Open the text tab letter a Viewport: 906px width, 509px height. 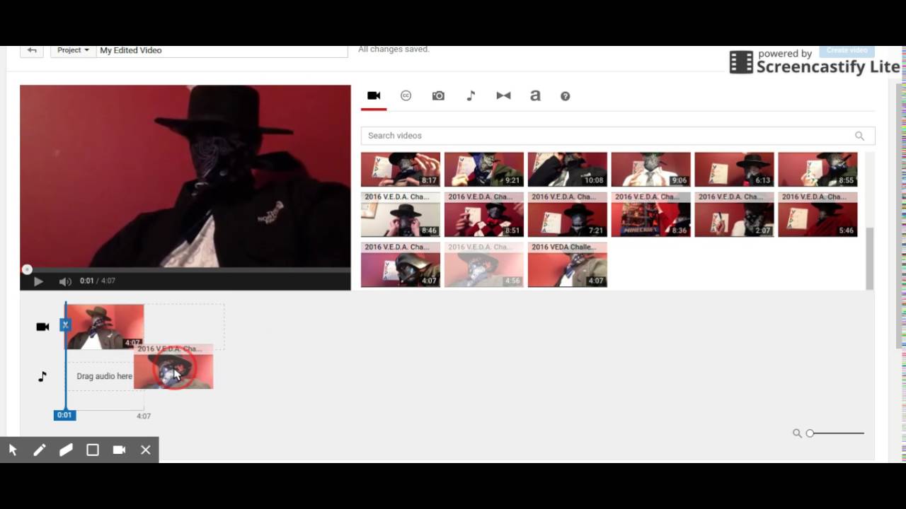click(x=535, y=95)
